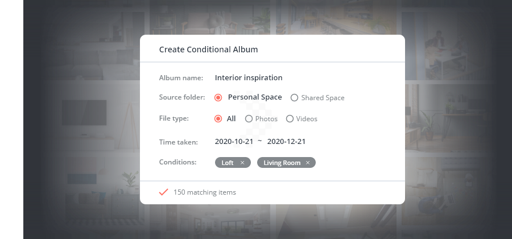The width and height of the screenshot is (512, 239).
Task: Click the Conditions field label
Action: (177, 162)
